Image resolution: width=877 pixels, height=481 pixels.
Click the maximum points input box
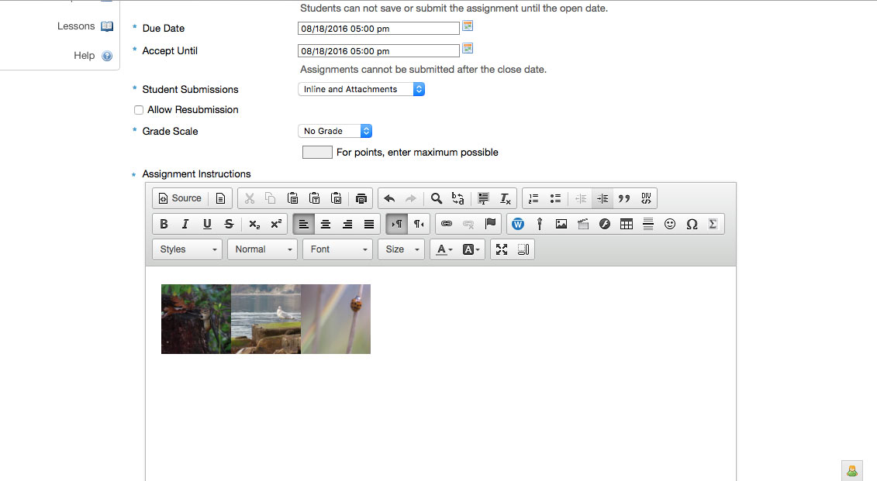tap(317, 152)
